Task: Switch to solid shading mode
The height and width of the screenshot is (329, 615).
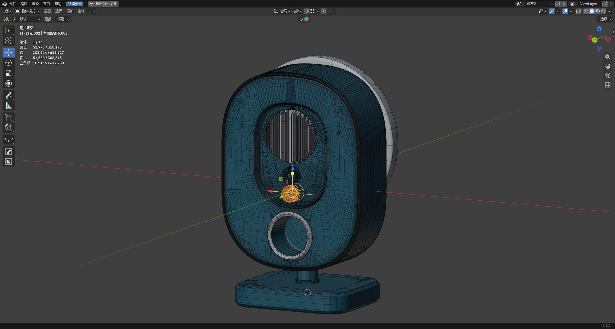Action: pyautogui.click(x=592, y=11)
